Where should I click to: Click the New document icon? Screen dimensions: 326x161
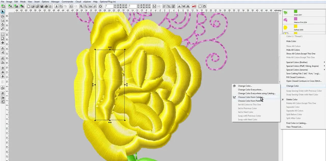point(29,6)
